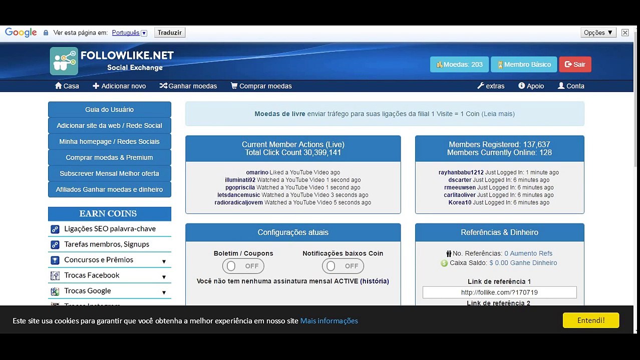
Task: Click username omarino in live actions
Action: [x=257, y=172]
